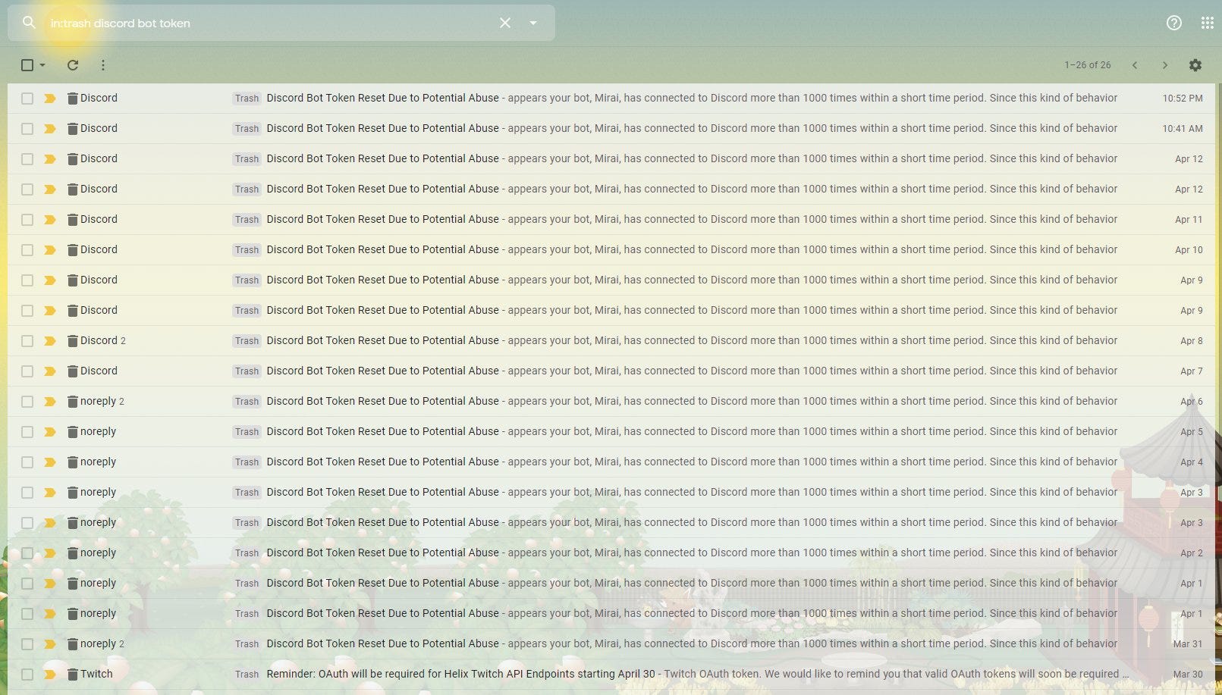The height and width of the screenshot is (695, 1222).
Task: Click the trash icon on the Apr 4 email
Action: click(x=73, y=462)
